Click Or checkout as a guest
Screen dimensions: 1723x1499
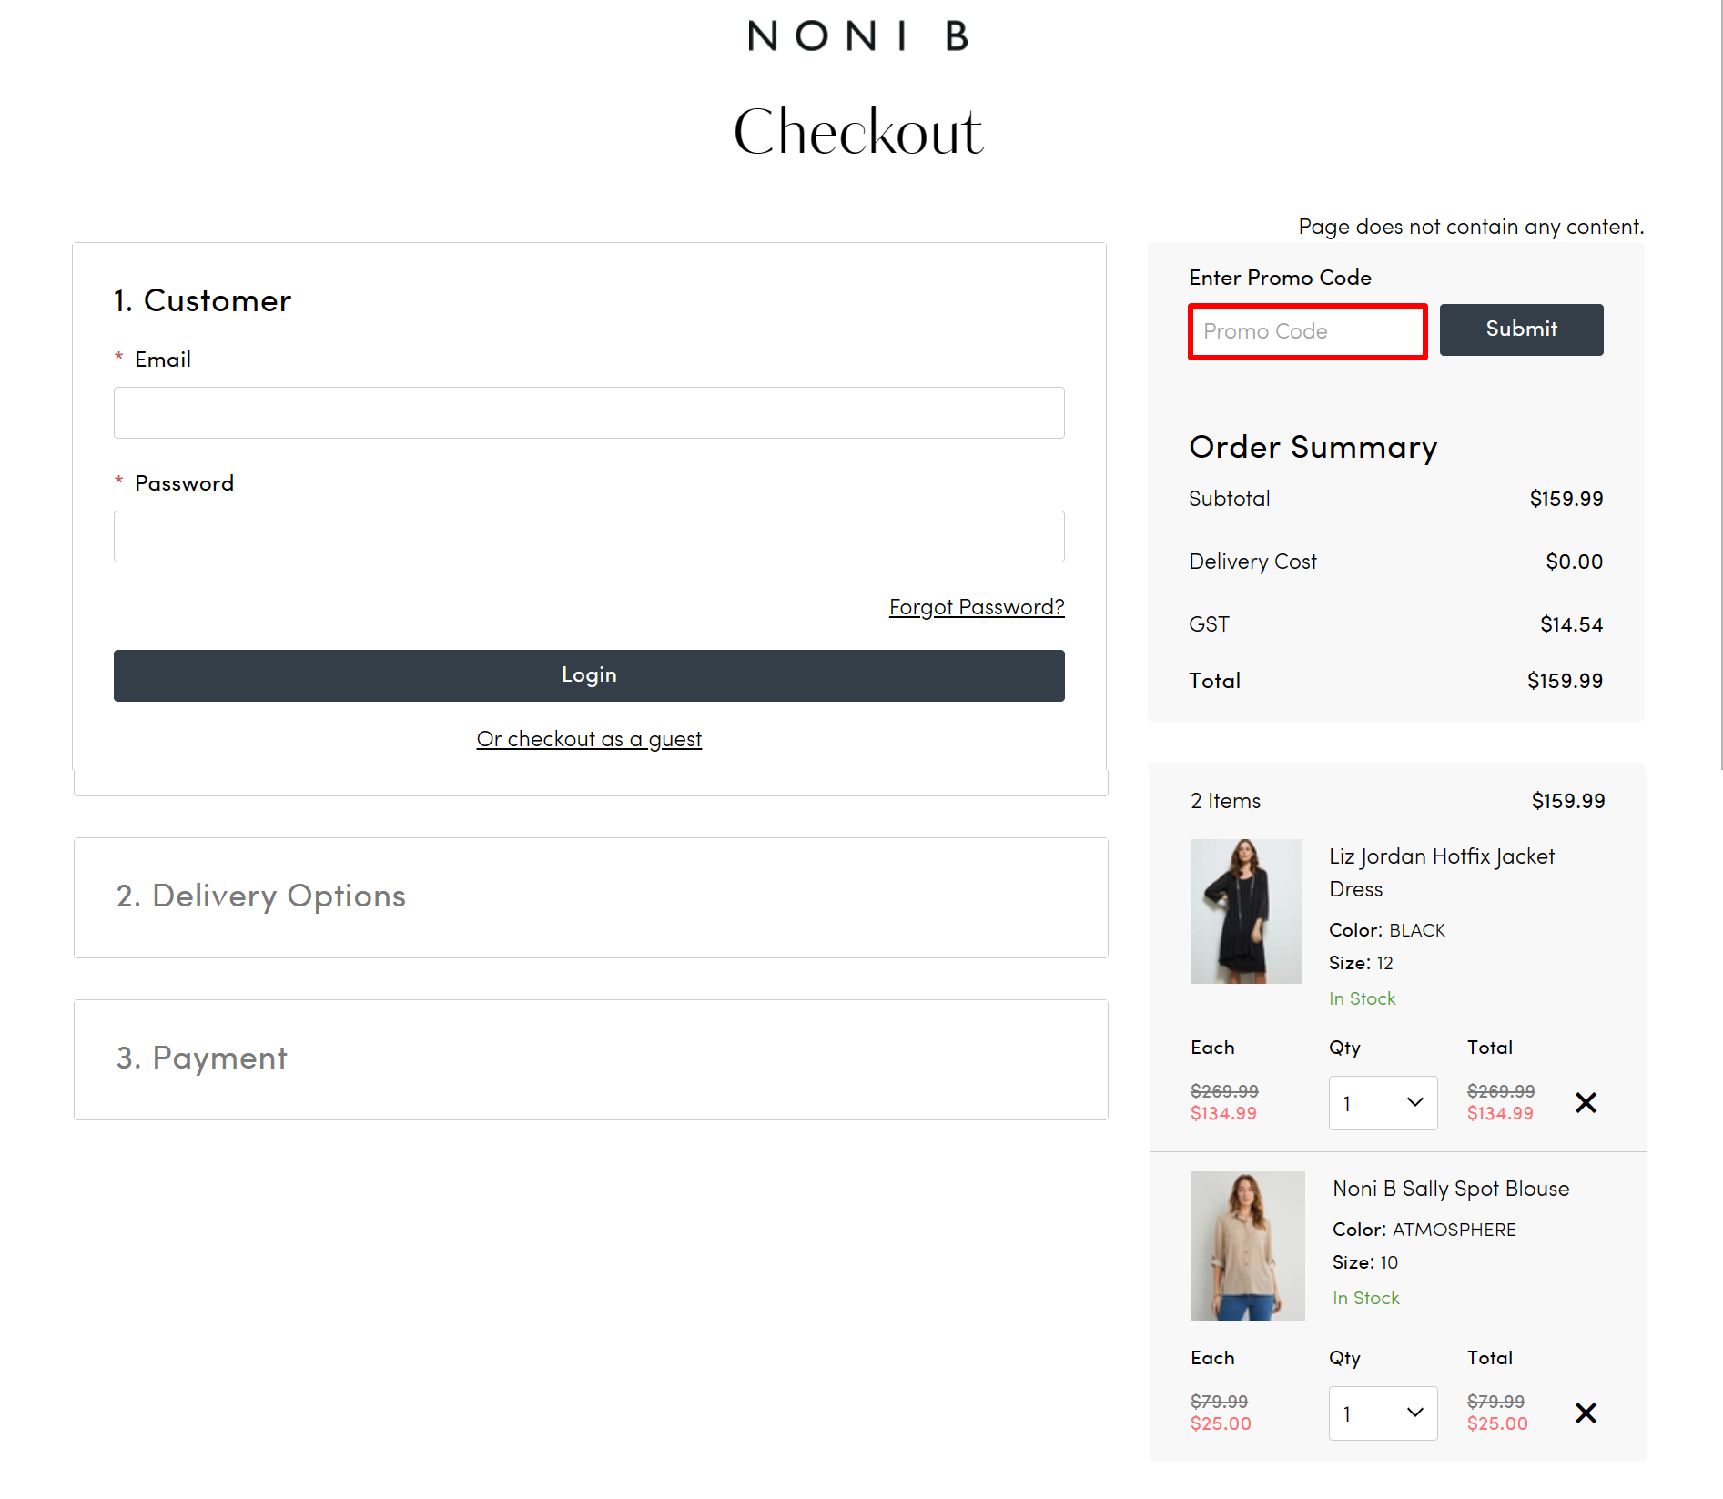pos(589,739)
